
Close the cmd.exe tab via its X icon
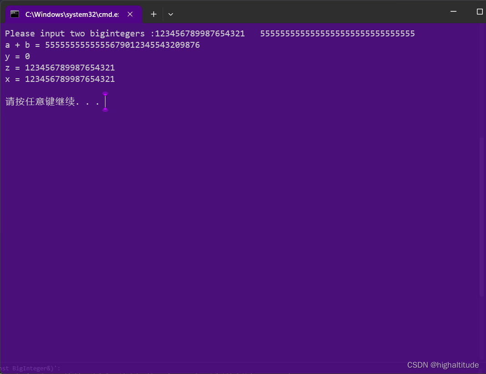pos(130,14)
